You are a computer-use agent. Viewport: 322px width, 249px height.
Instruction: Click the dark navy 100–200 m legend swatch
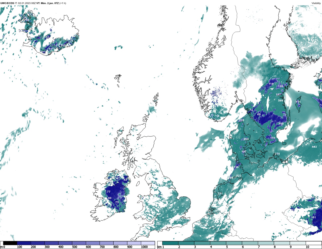(x=24, y=243)
